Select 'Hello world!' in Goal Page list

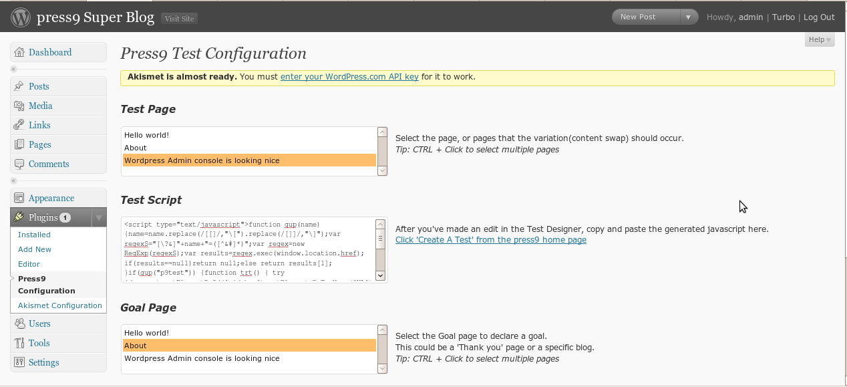249,333
